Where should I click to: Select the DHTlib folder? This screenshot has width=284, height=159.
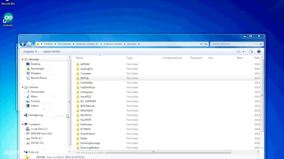(85, 78)
